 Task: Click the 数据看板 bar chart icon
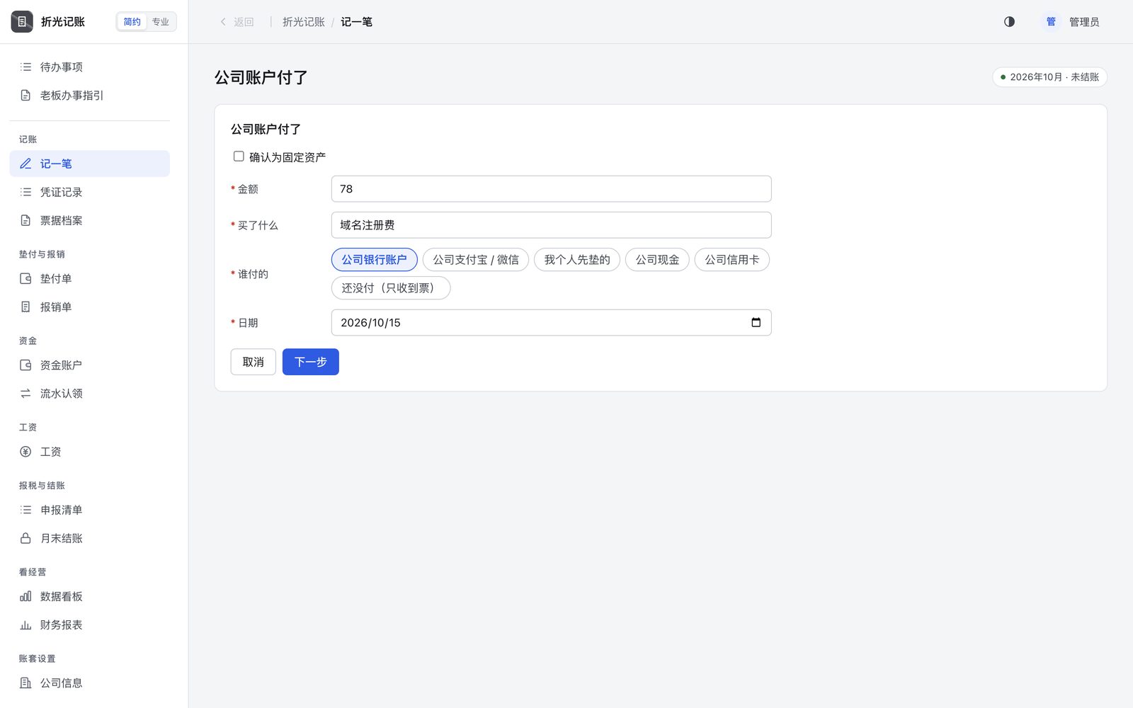pos(25,597)
